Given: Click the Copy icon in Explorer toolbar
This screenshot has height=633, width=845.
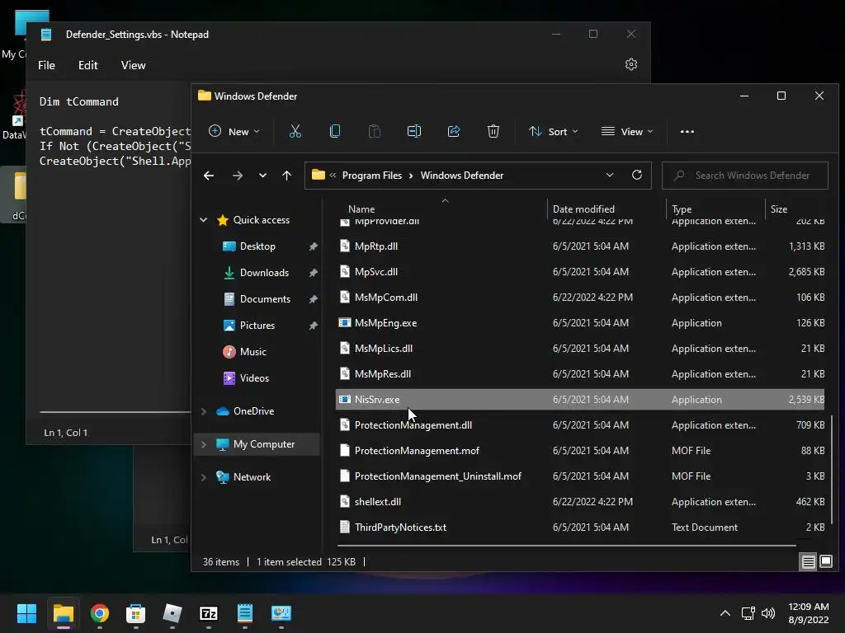Looking at the screenshot, I should [x=335, y=131].
